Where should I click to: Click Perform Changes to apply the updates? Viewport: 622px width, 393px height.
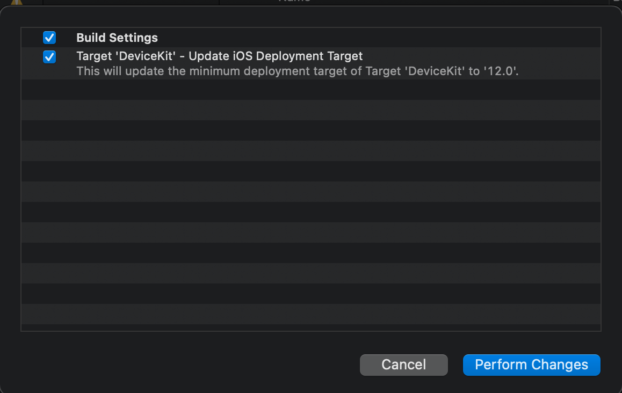point(531,365)
